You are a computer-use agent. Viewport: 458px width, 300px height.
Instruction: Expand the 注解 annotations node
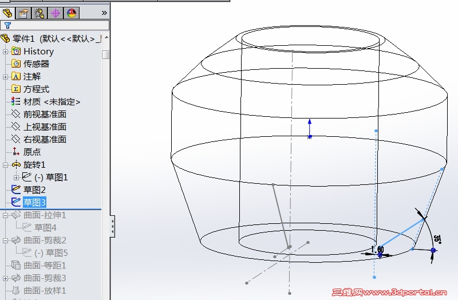pos(5,77)
